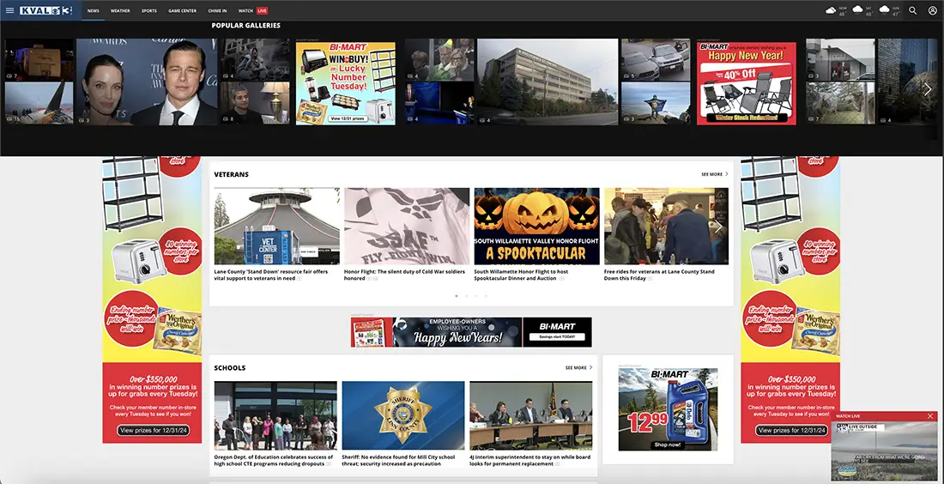
Task: Click the pumpkin Spooktacular thumbnail
Action: click(536, 227)
